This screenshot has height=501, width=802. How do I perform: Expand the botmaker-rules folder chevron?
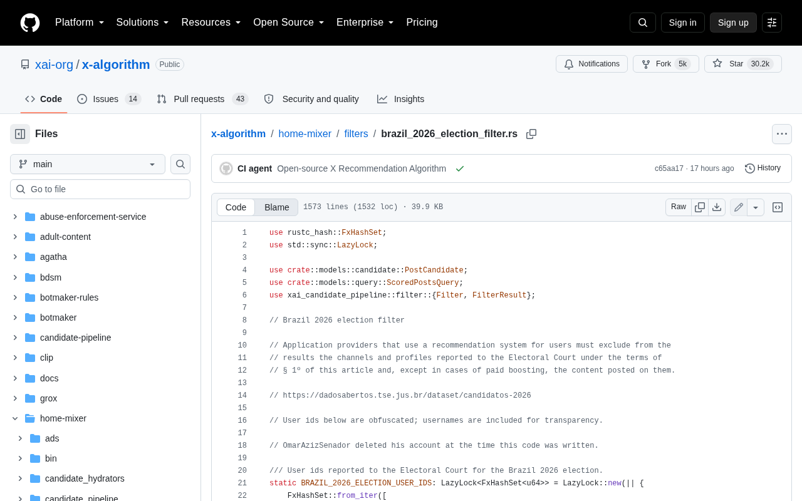[15, 297]
